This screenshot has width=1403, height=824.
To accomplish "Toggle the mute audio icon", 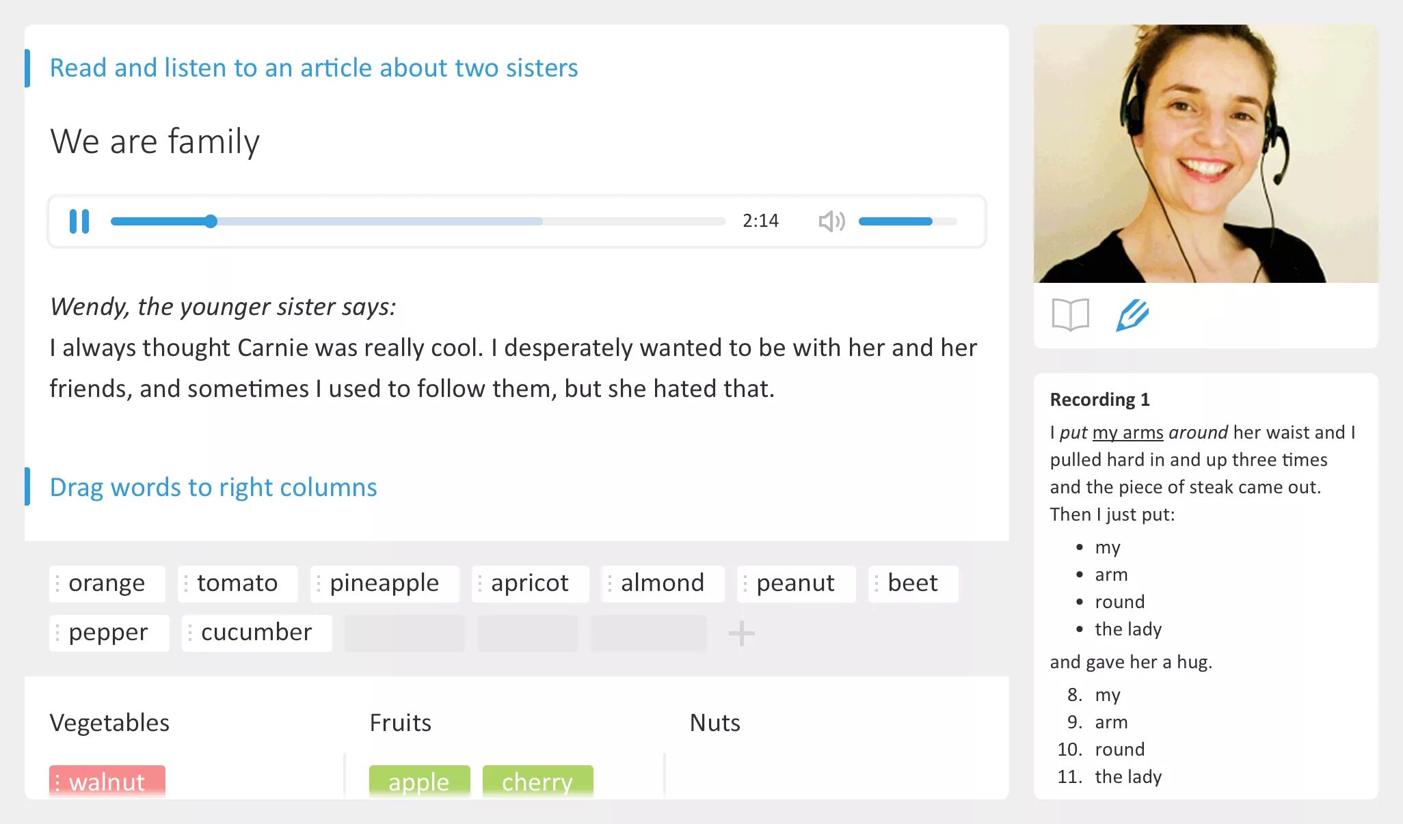I will [x=831, y=220].
